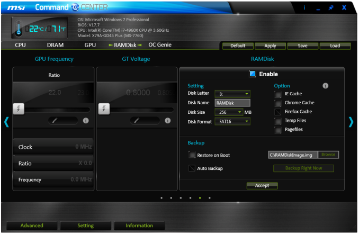Toggle Chrome Cache option
359x234 pixels.
277,103
